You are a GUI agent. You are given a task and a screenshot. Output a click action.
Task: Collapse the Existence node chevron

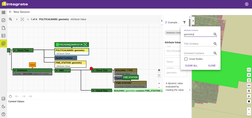coord(15,70)
